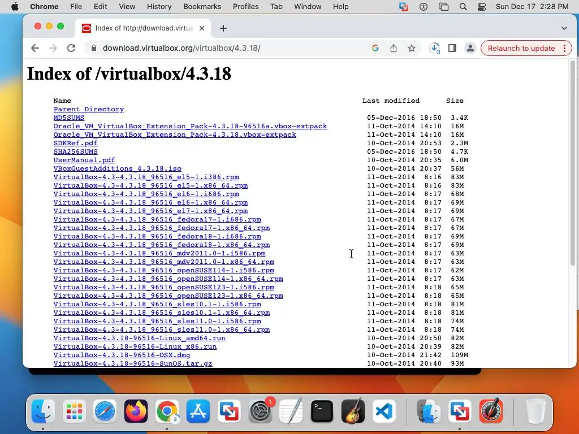
Task: Open UserManual.pdf link
Action: tap(84, 160)
